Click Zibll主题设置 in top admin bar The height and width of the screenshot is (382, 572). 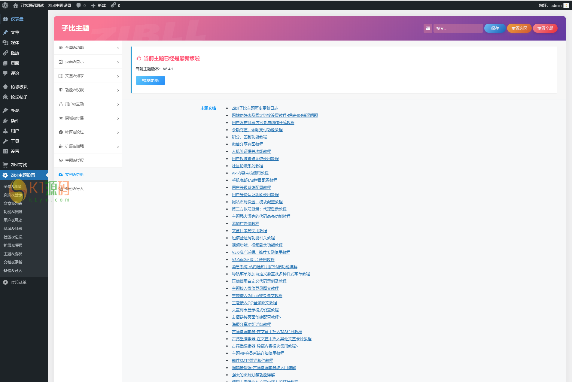60,5
